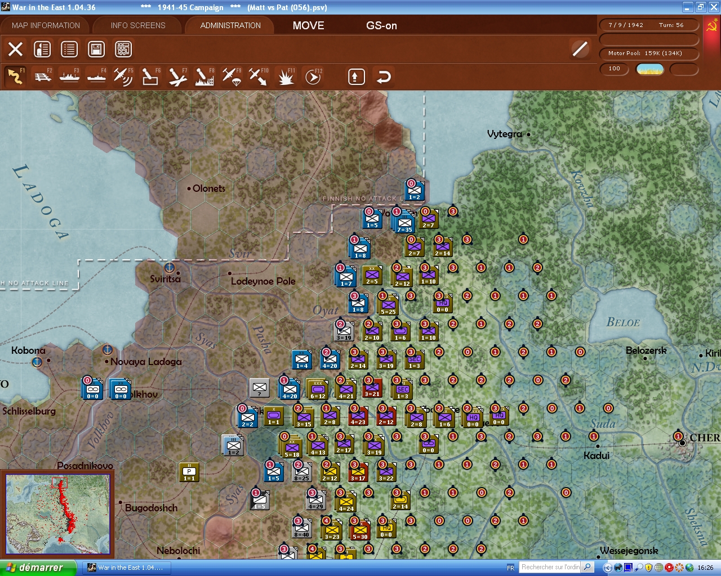Screen dimensions: 721x576
Task: Select the unit counter labeled 5=25
Action: (388, 304)
